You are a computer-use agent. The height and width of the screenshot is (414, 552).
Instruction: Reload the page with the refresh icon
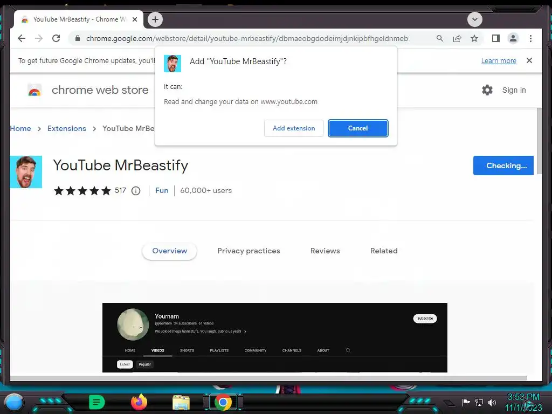pos(56,38)
